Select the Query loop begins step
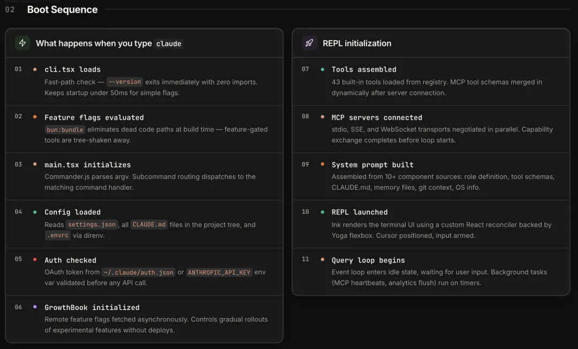This screenshot has width=578, height=349. coord(368,260)
